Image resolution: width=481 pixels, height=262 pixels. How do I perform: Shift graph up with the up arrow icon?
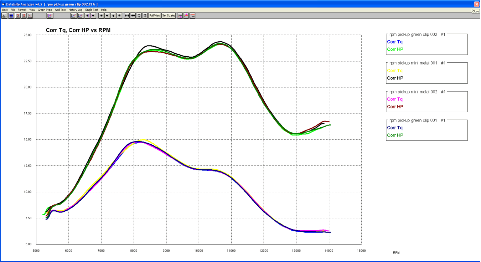click(x=113, y=16)
